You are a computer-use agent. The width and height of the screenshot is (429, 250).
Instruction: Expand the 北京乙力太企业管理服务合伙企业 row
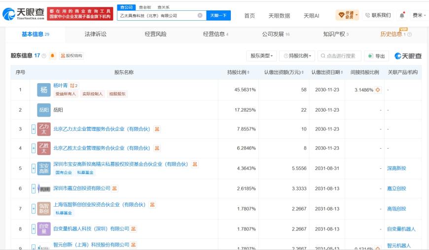tap(34, 129)
